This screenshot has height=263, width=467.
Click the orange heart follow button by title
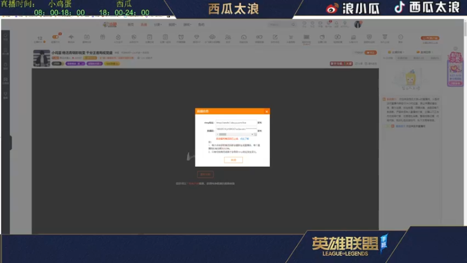click(x=371, y=53)
